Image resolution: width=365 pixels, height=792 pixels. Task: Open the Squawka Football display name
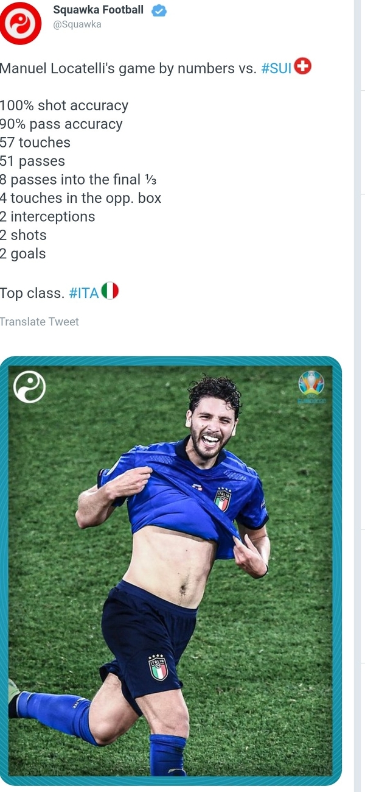pyautogui.click(x=99, y=10)
